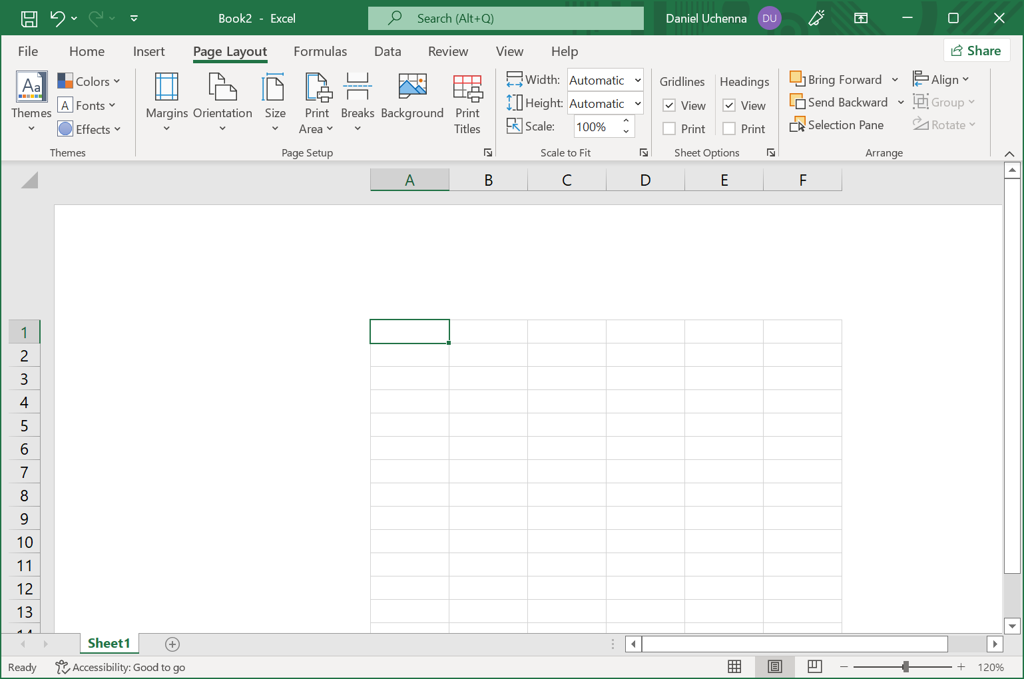Click the Share button
Screen dimensions: 1024x679
click(x=976, y=51)
